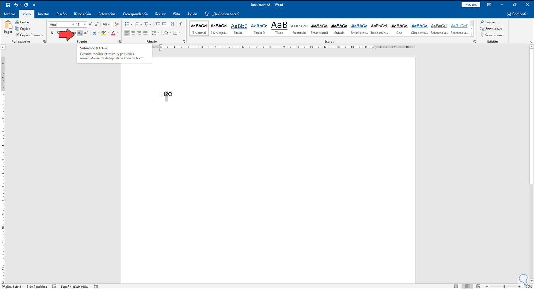Screen dimensions: 534x289
Task: Align paragraph to the right
Action: coord(139,33)
